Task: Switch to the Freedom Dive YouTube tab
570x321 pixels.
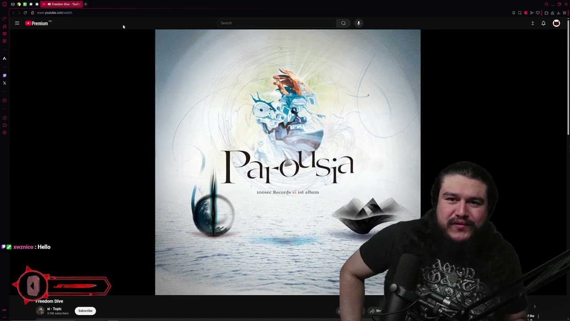Action: click(61, 4)
